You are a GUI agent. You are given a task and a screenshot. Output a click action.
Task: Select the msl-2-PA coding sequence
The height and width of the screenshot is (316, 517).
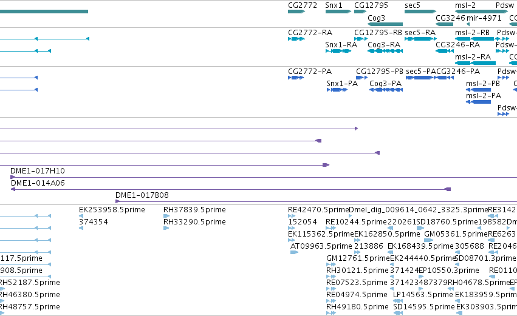coord(479,102)
